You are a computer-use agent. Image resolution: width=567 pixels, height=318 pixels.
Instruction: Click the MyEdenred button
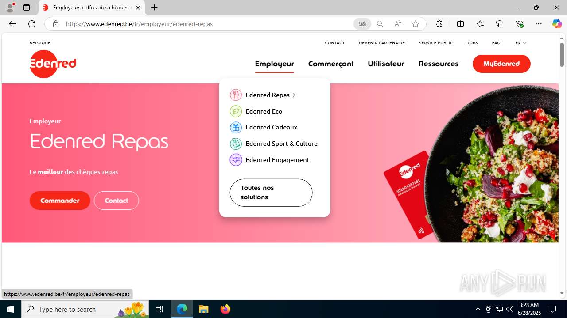pos(501,64)
